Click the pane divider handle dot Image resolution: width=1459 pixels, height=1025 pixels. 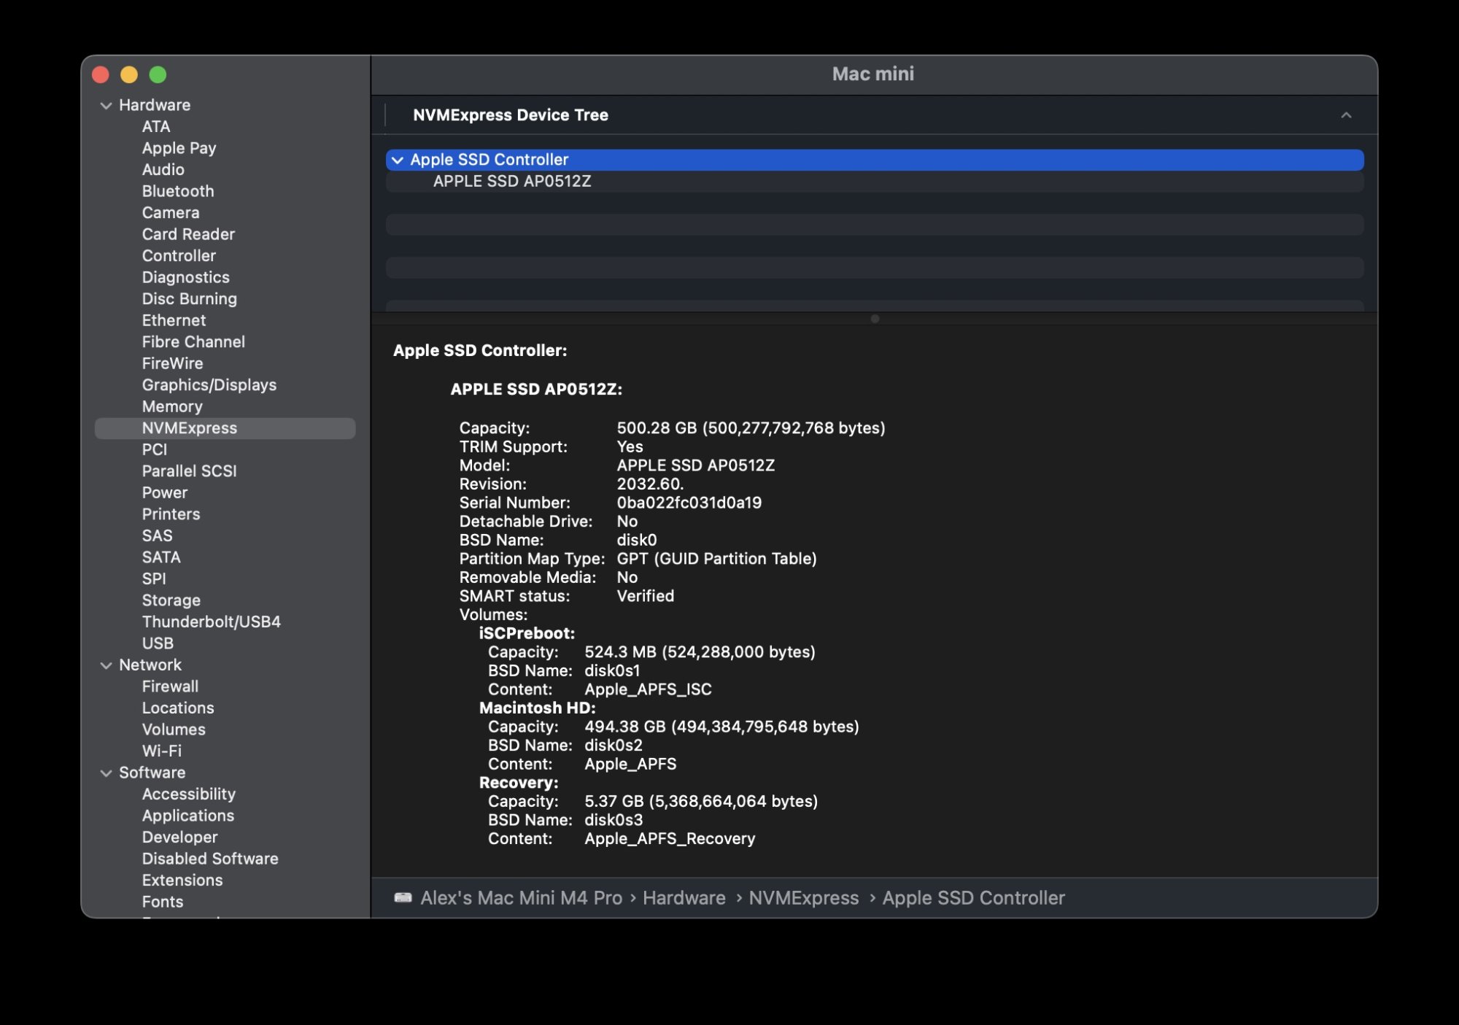(x=875, y=319)
